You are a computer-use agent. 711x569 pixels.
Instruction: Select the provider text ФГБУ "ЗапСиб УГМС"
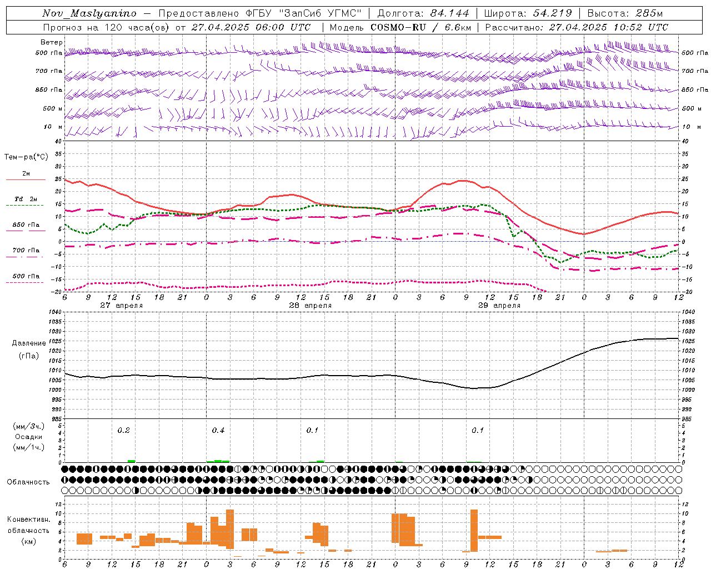(x=303, y=13)
